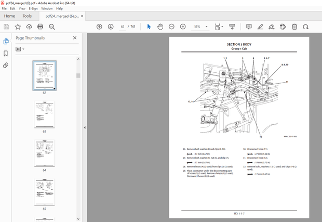
Task: Go to the Home tab
Action: pyautogui.click(x=9, y=16)
